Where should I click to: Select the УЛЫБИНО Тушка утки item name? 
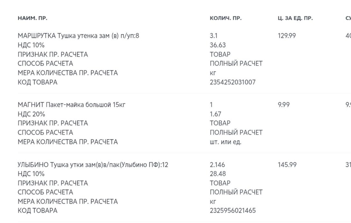coord(93,165)
